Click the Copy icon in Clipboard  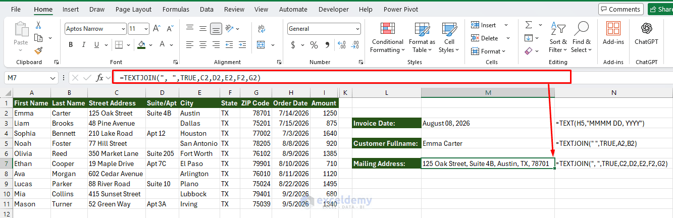pyautogui.click(x=38, y=38)
